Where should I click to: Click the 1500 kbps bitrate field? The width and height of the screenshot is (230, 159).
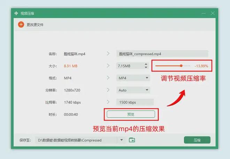click(x=135, y=102)
